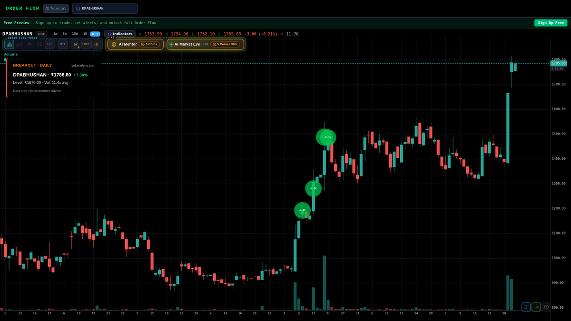Click the AI Market Eye button
This screenshot has height=321, width=571.
(x=205, y=44)
